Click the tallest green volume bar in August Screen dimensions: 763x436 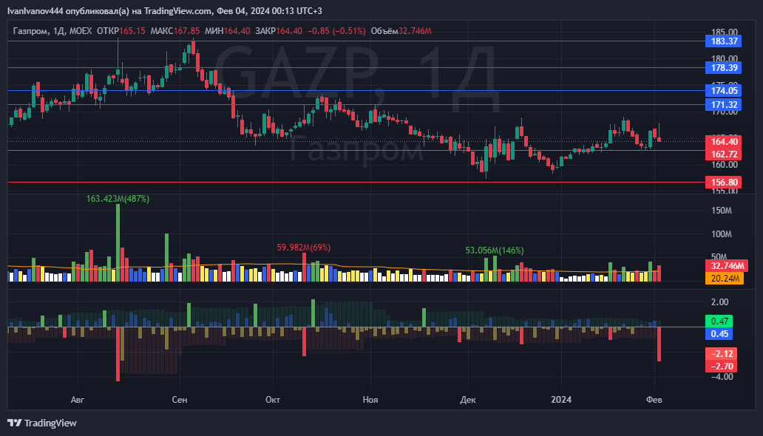tap(118, 243)
